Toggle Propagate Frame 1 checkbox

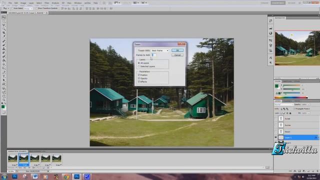[294, 109]
